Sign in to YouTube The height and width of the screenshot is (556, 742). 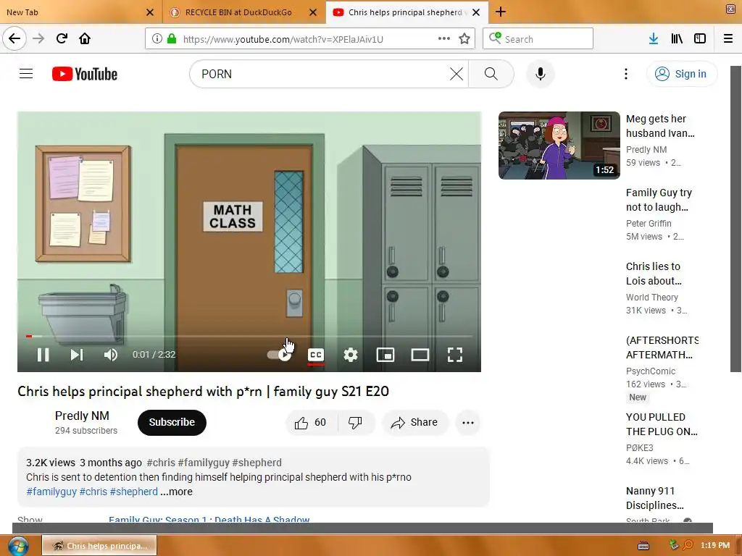click(x=682, y=74)
